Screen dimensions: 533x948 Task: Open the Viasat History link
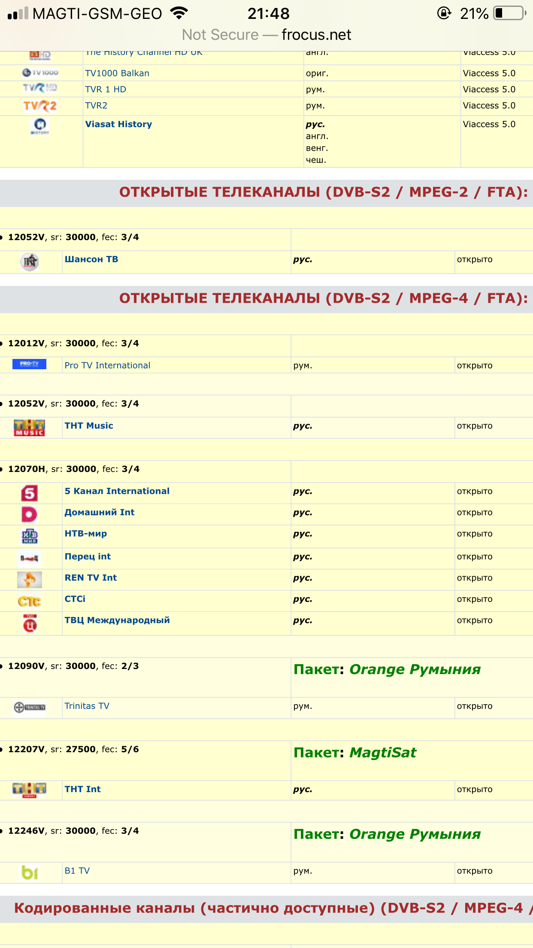tap(118, 124)
